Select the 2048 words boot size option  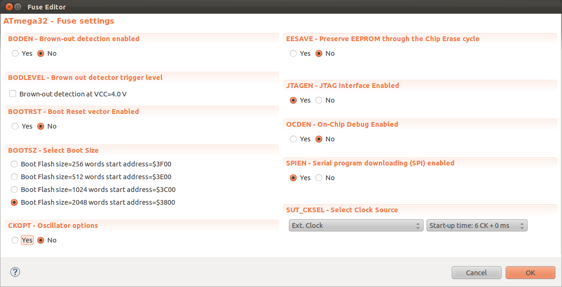tap(14, 202)
